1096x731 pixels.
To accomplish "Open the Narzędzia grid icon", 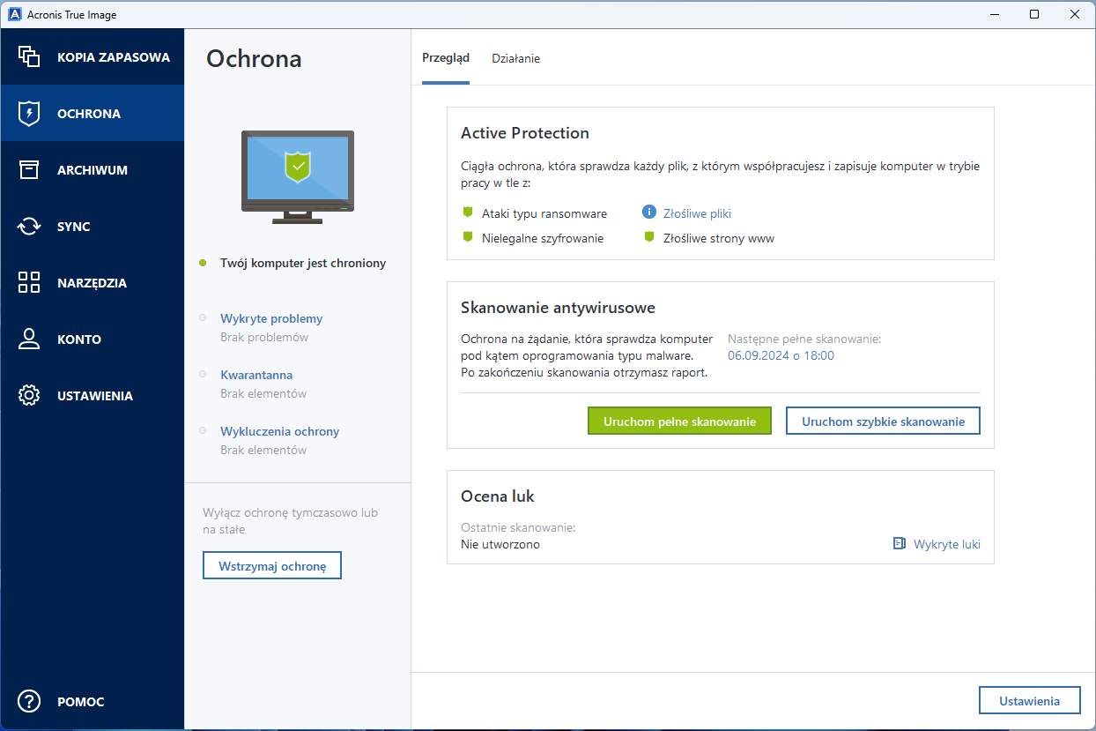I will pos(29,282).
